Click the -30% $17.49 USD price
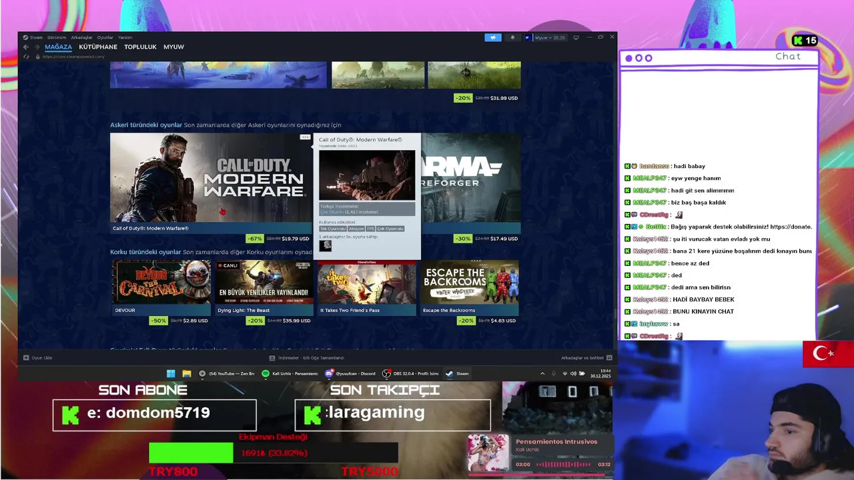This screenshot has width=854, height=480. point(486,239)
